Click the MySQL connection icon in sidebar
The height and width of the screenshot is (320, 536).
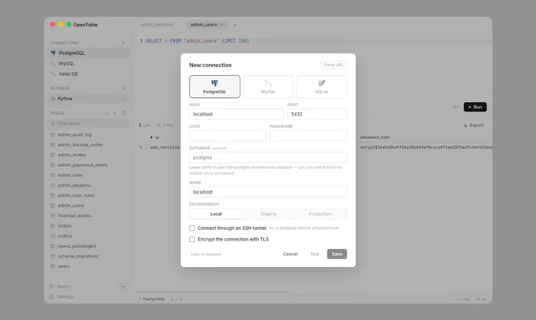53,63
